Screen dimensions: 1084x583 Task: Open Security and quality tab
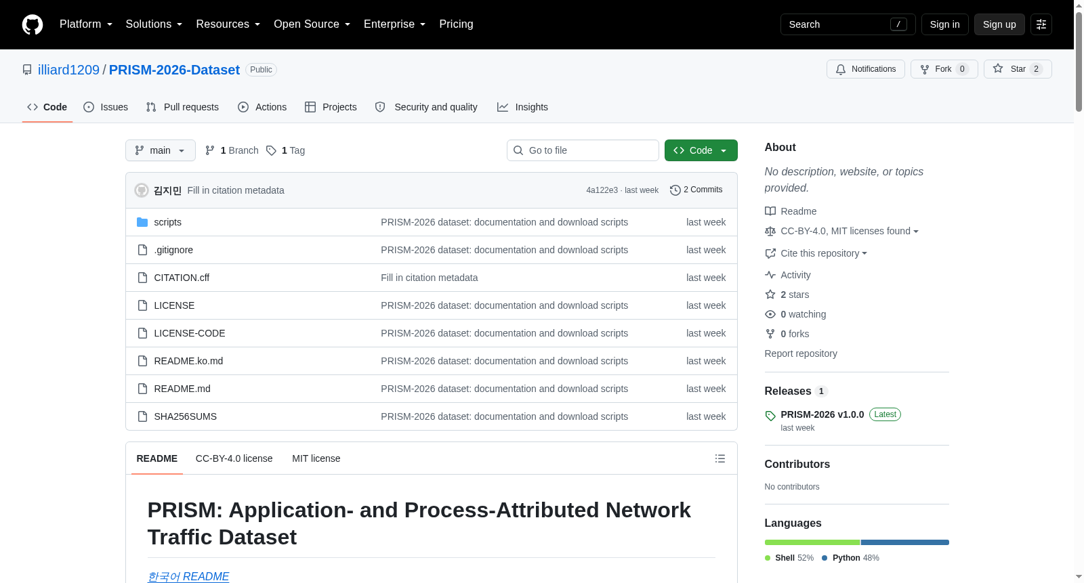[426, 107]
